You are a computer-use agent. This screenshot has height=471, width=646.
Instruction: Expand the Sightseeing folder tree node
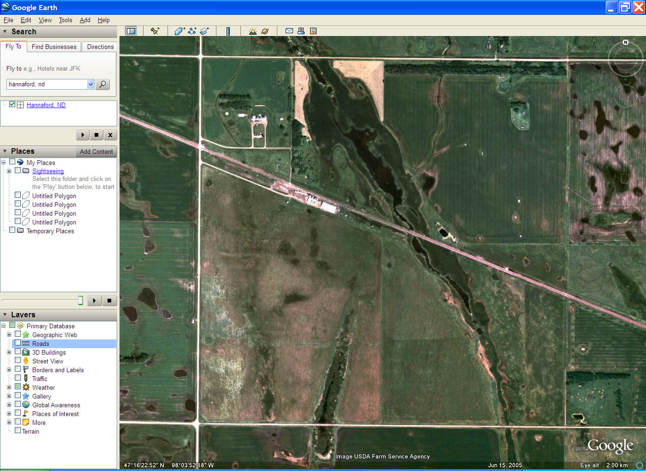(x=9, y=171)
